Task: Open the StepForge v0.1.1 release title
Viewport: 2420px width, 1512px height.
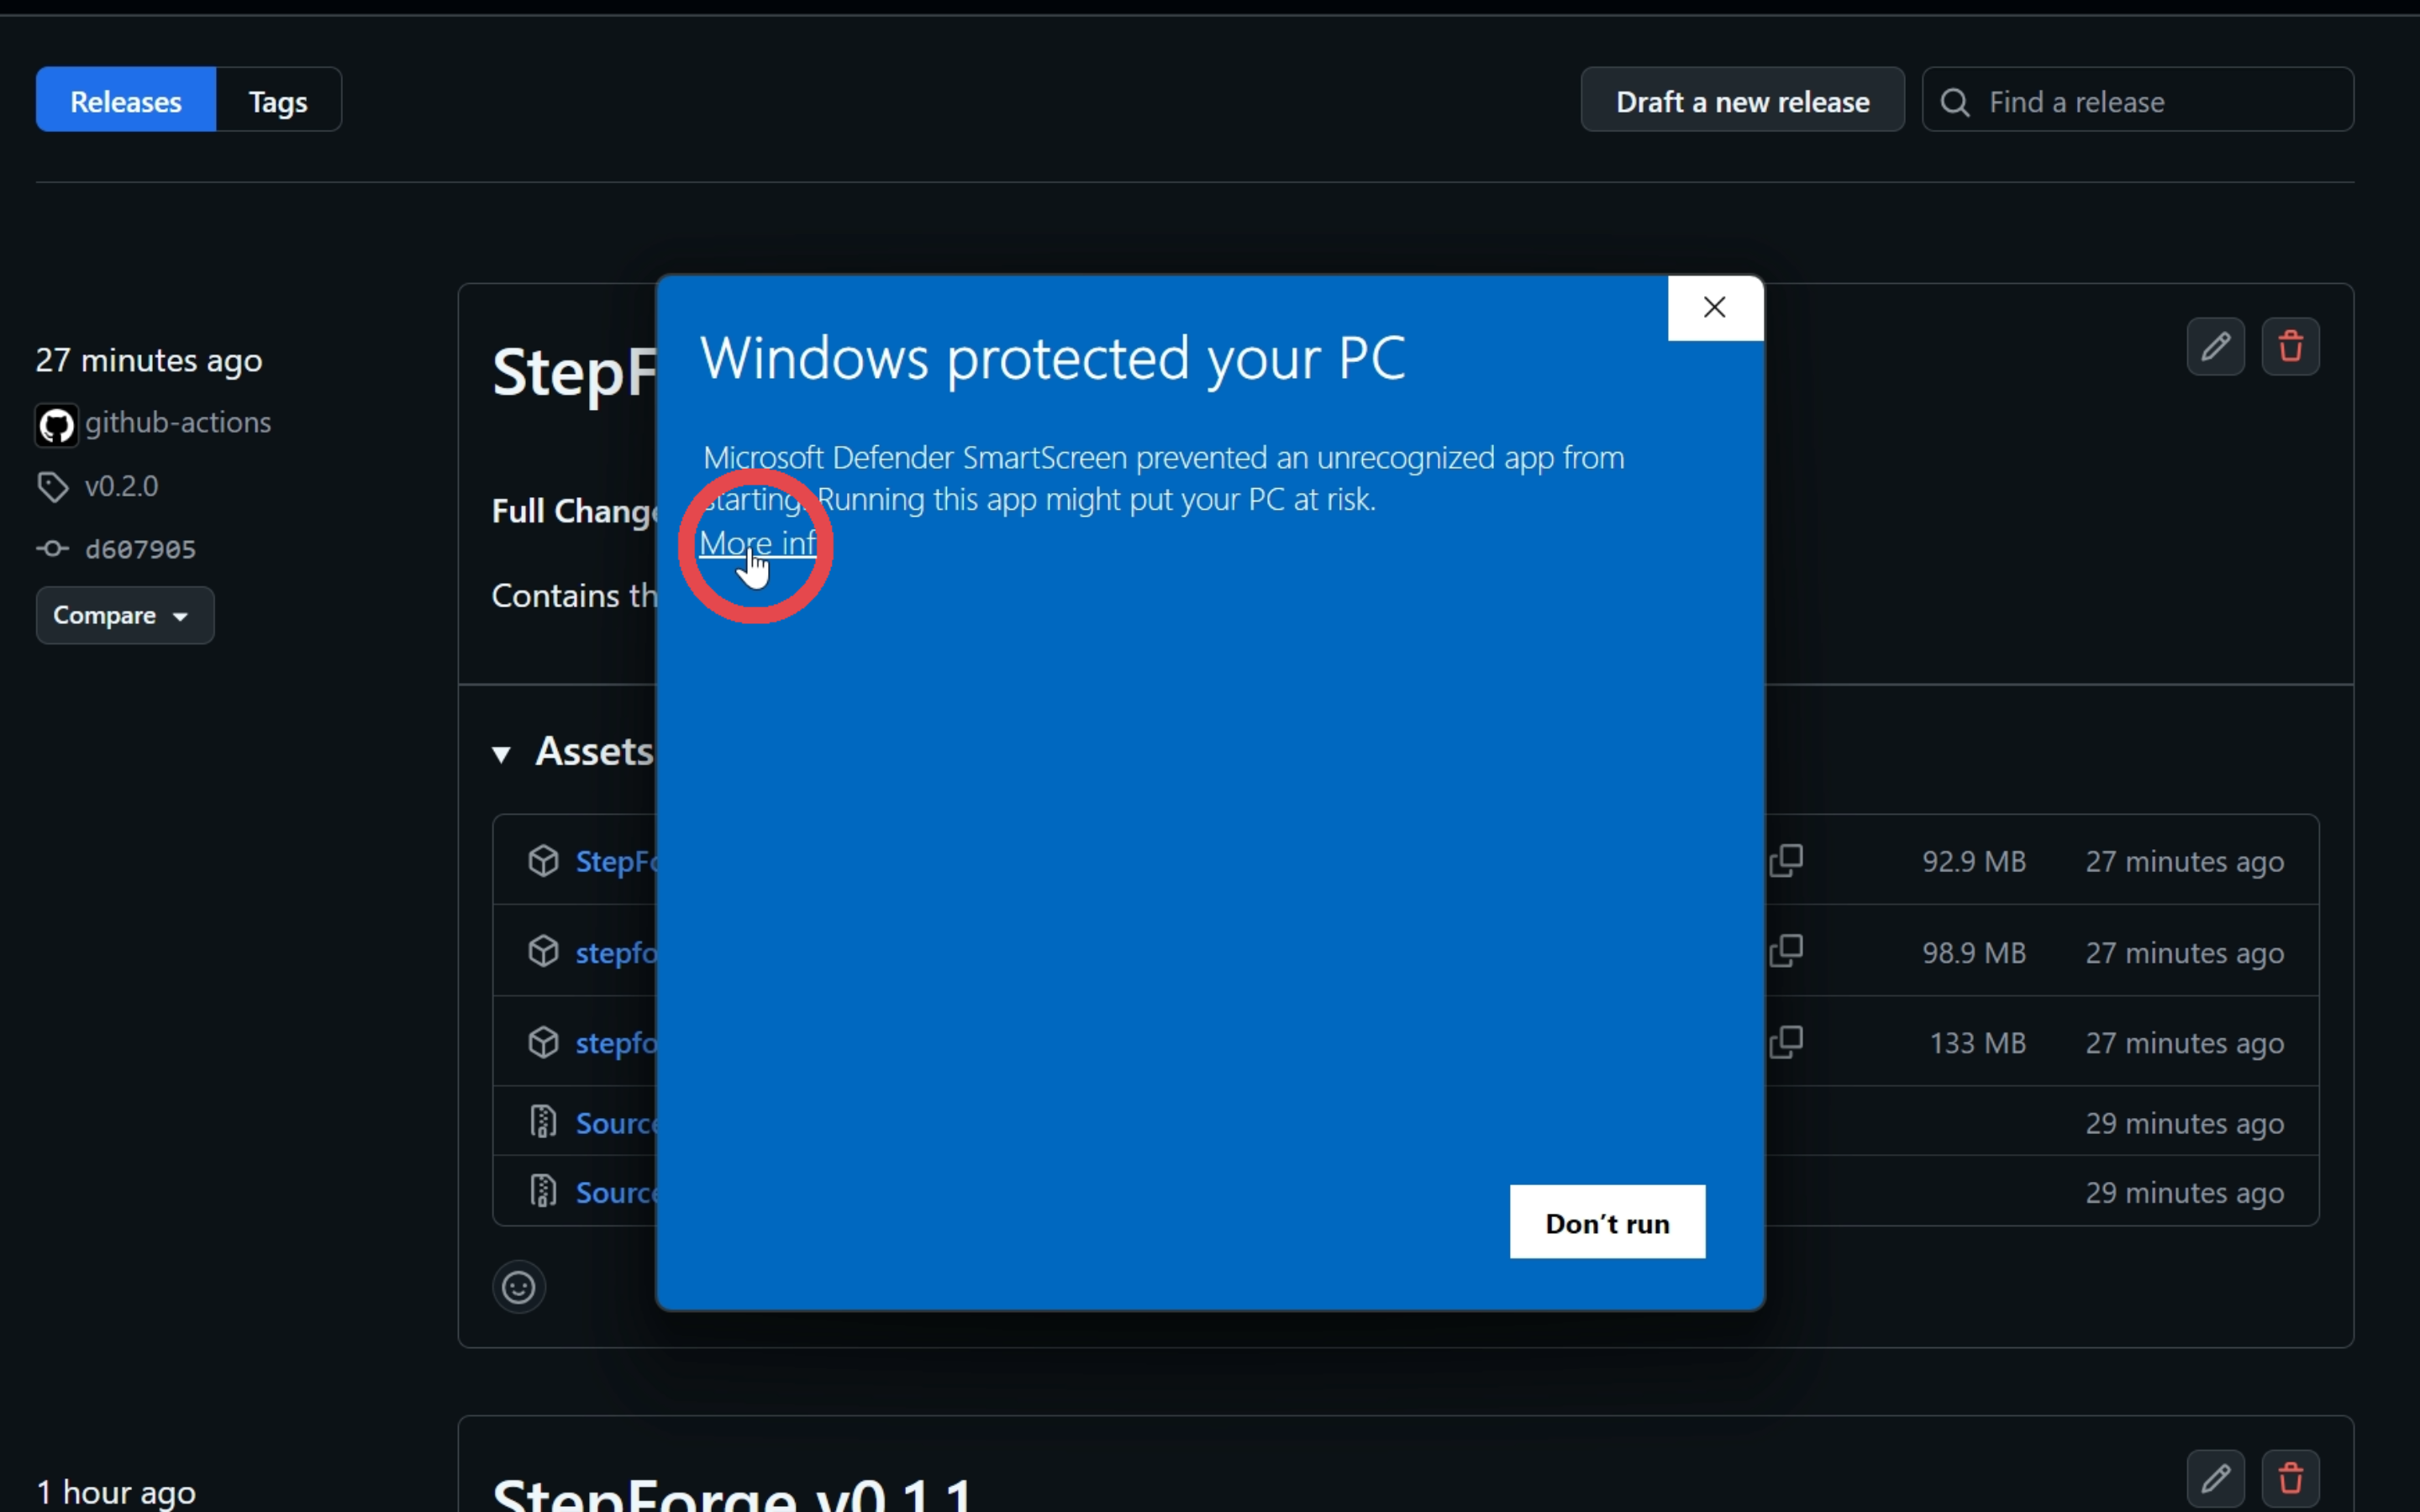Action: click(x=733, y=1493)
